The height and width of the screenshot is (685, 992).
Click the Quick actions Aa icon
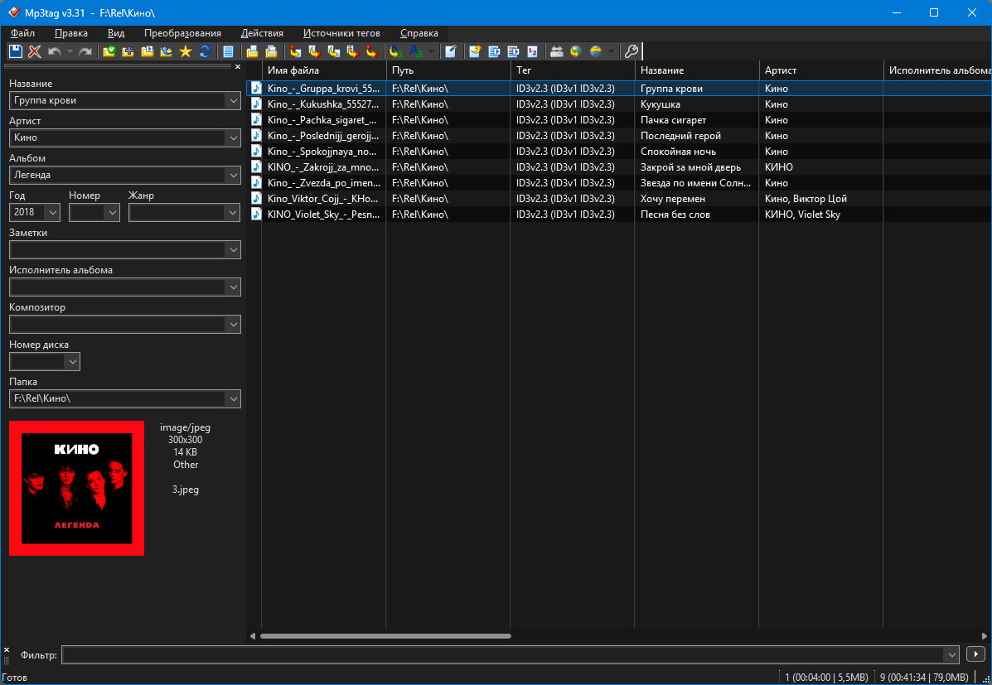pyautogui.click(x=416, y=52)
